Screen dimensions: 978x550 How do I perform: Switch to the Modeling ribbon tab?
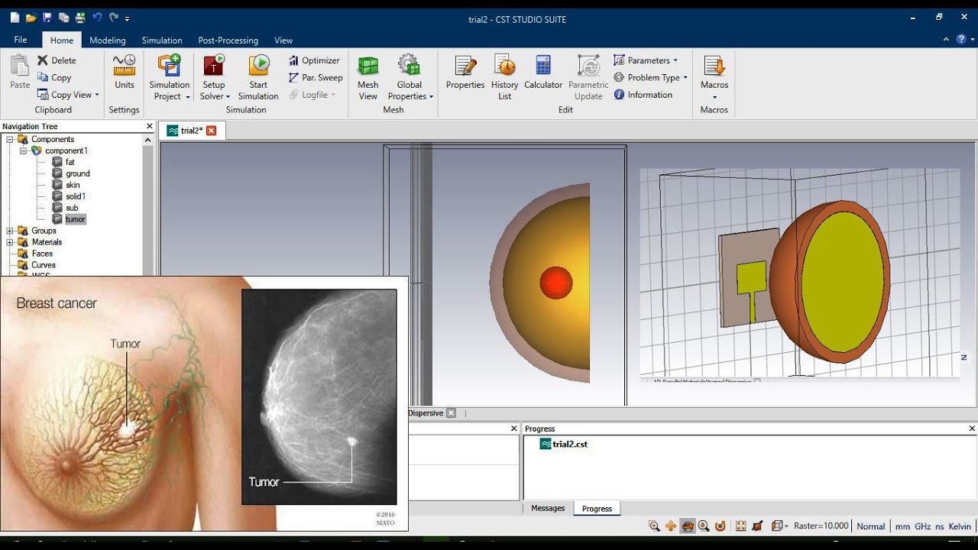point(108,40)
